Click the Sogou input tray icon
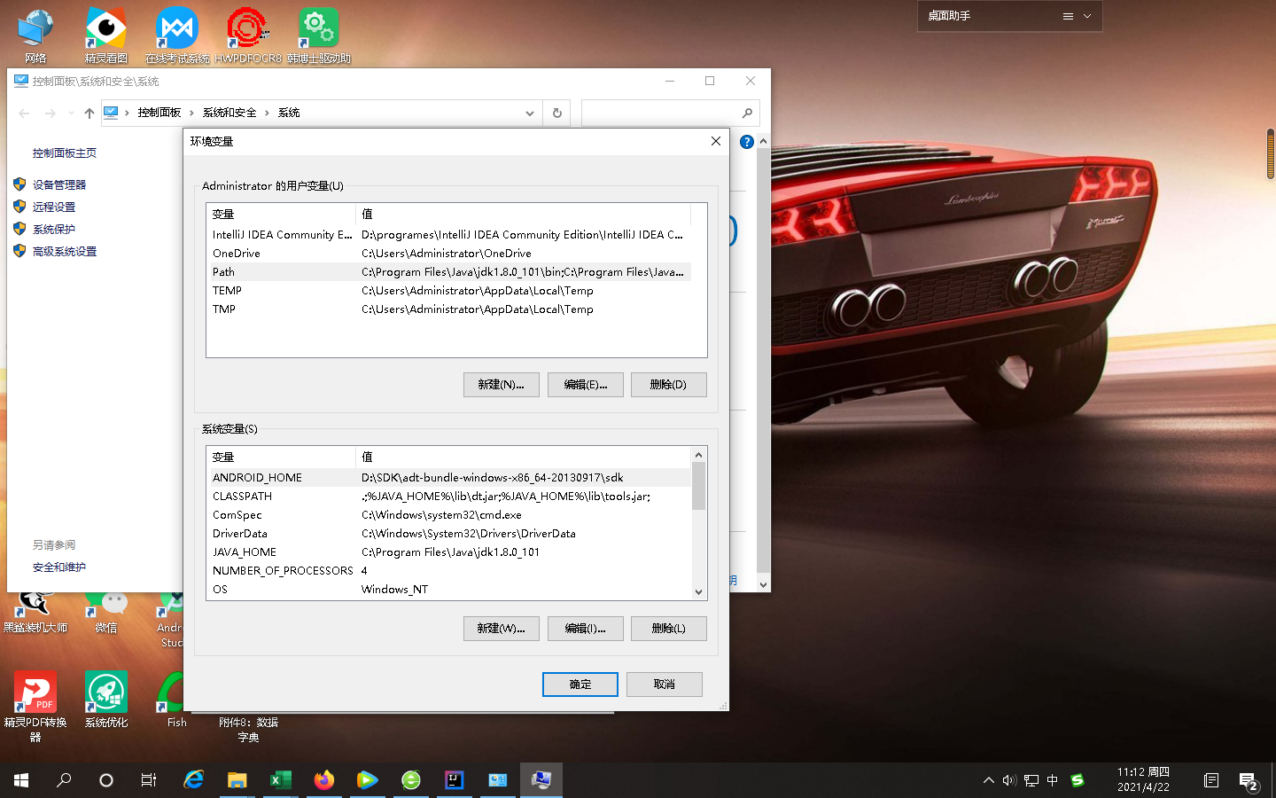This screenshot has height=798, width=1276. pyautogui.click(x=1078, y=780)
